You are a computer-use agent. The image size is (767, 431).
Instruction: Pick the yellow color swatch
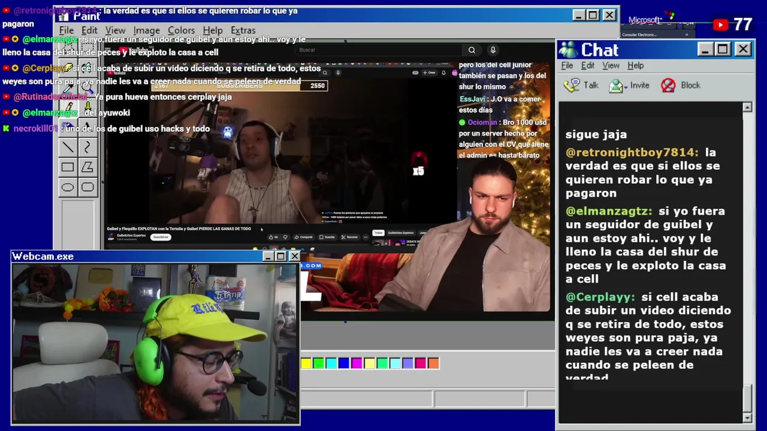[306, 363]
